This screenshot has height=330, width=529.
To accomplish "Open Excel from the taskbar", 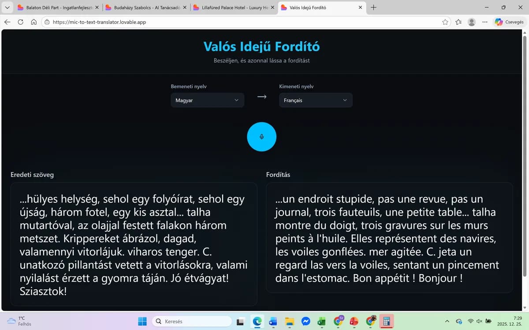I will pos(322,322).
